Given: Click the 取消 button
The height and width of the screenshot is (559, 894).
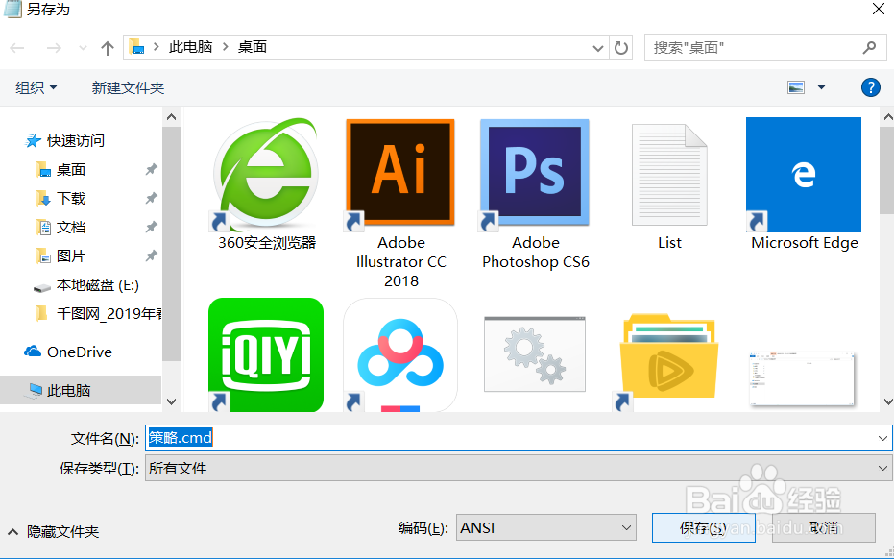Looking at the screenshot, I should (x=823, y=527).
